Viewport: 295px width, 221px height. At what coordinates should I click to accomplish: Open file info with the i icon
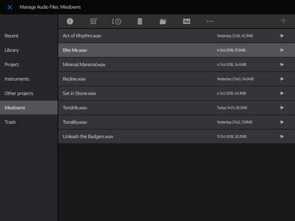pos(70,21)
